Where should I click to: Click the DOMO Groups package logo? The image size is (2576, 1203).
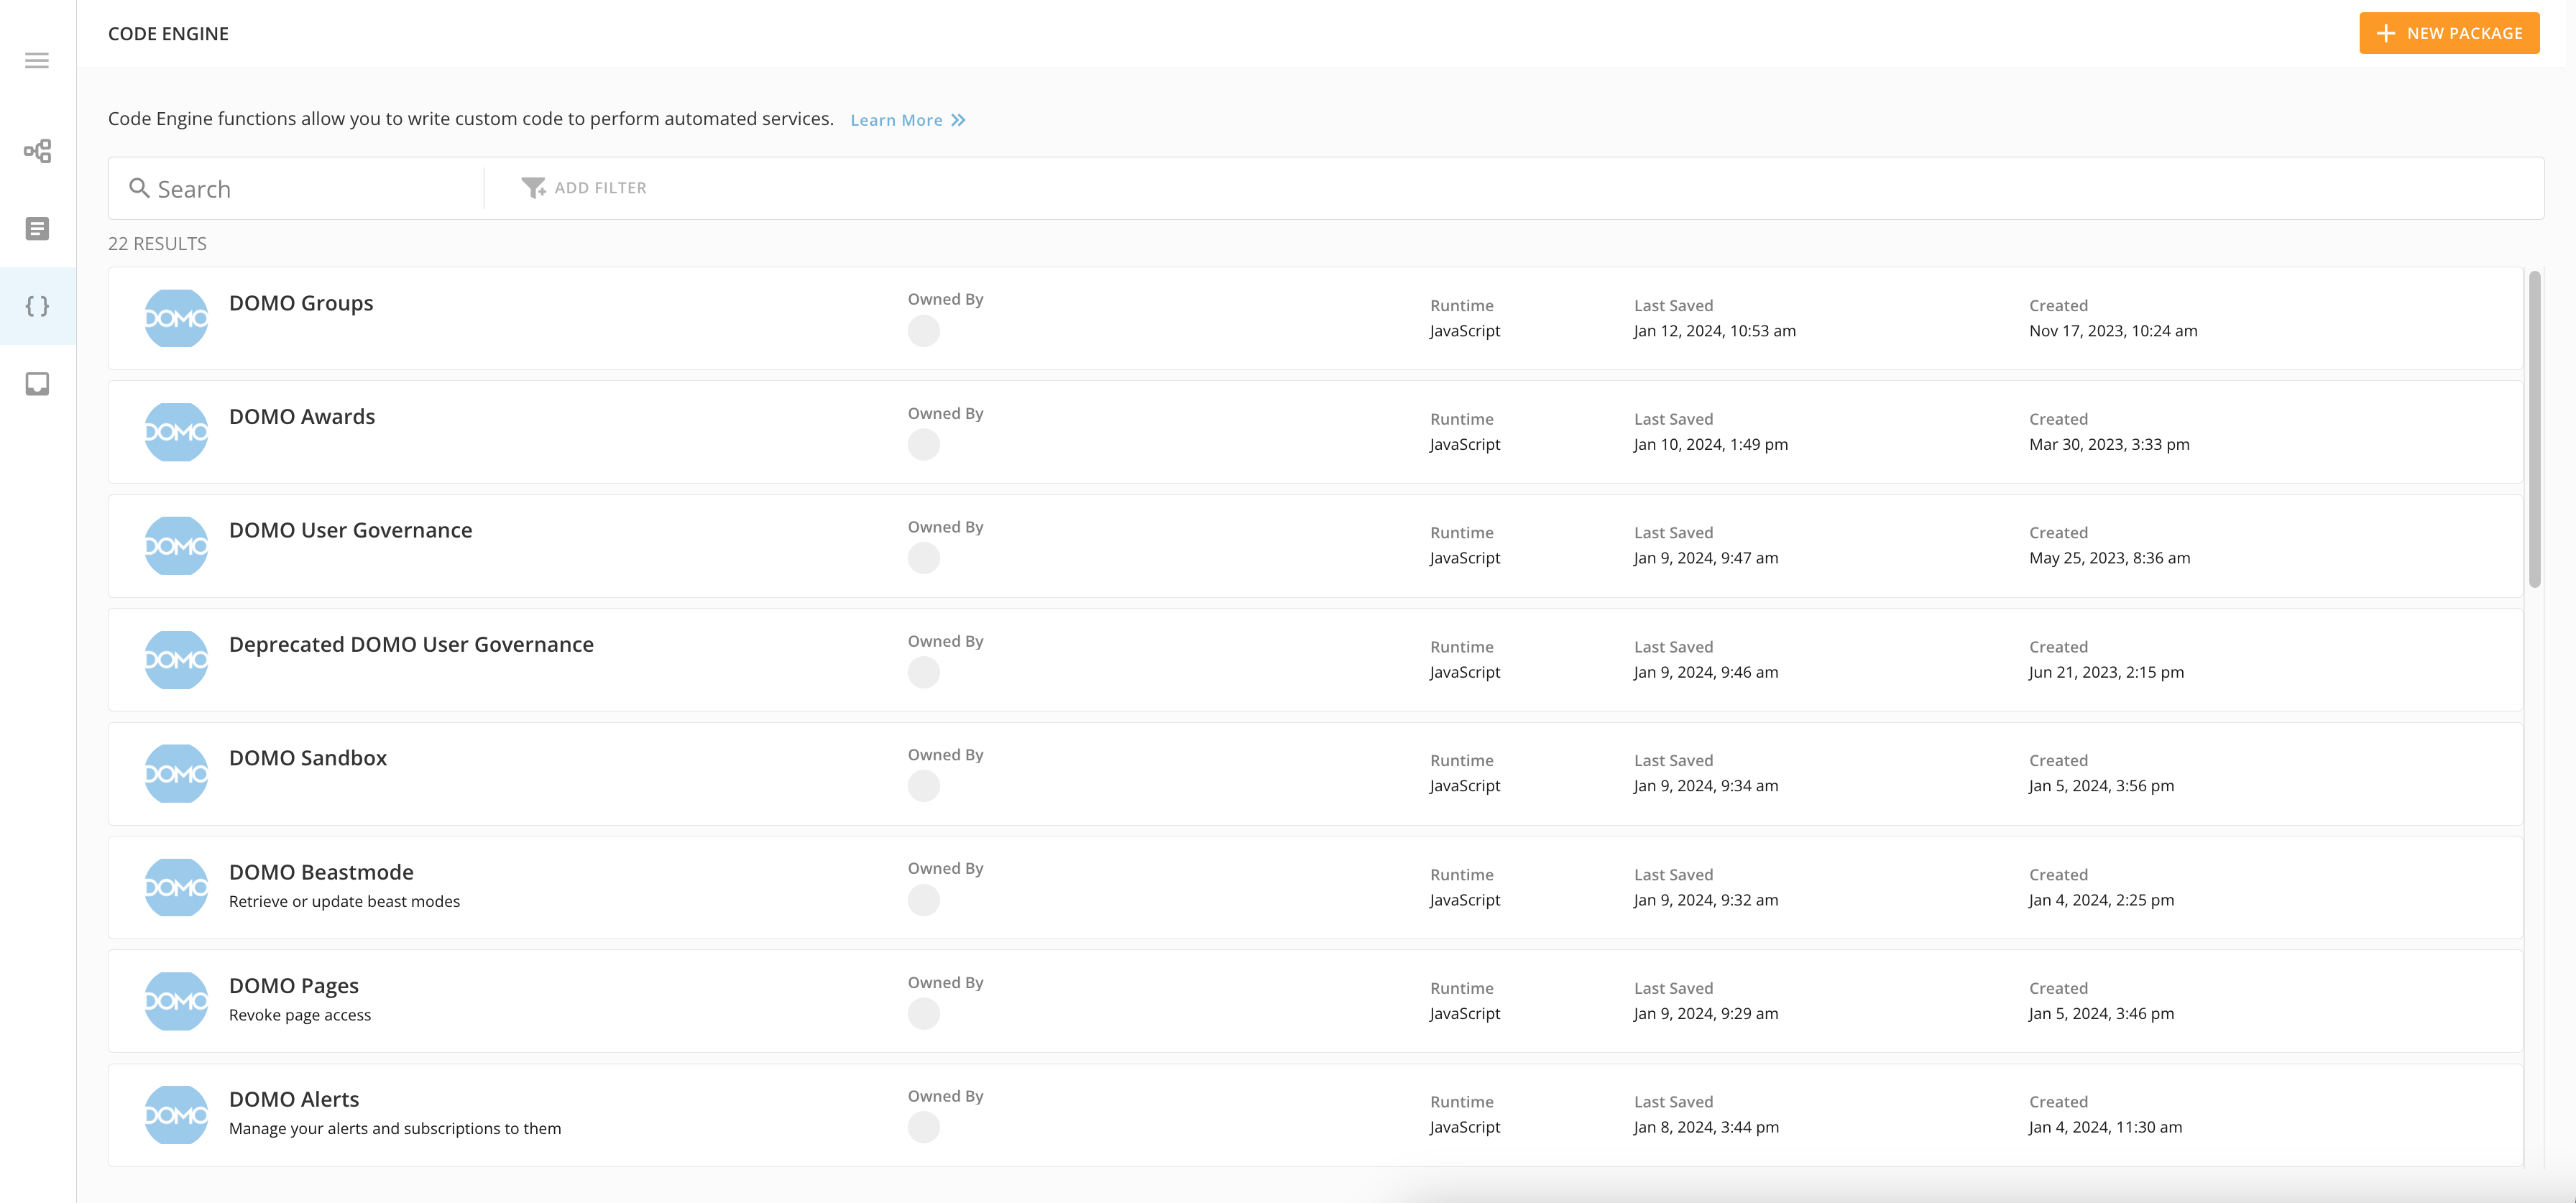176,319
